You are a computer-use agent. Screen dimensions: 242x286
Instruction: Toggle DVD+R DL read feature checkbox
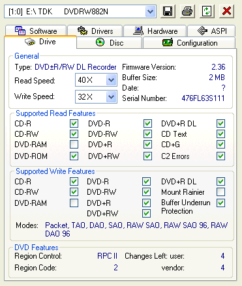coord(220,124)
